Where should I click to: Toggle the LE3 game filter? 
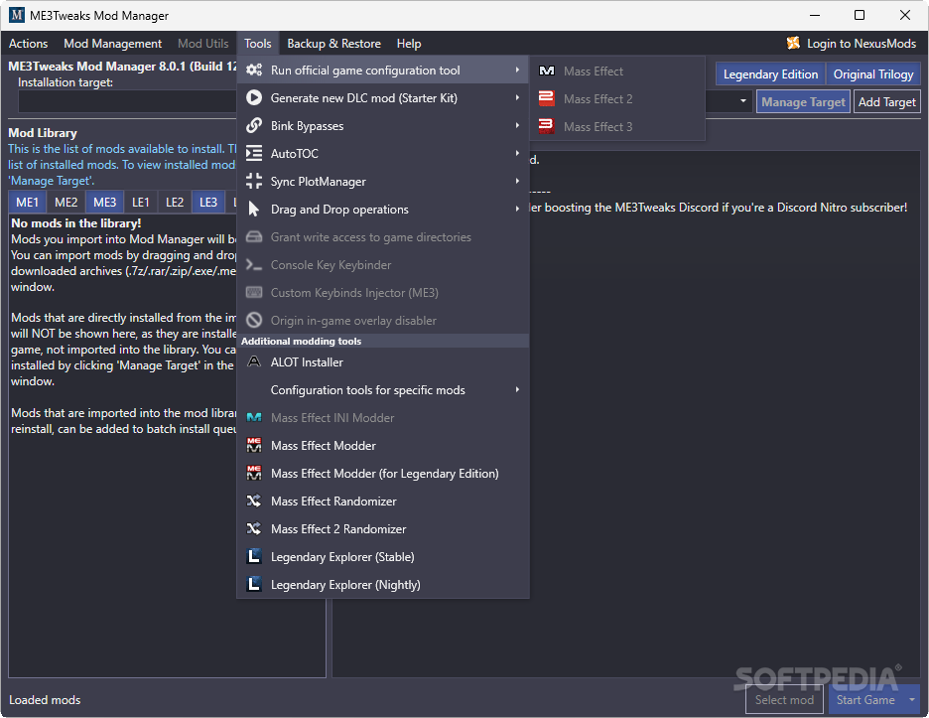[x=208, y=203]
